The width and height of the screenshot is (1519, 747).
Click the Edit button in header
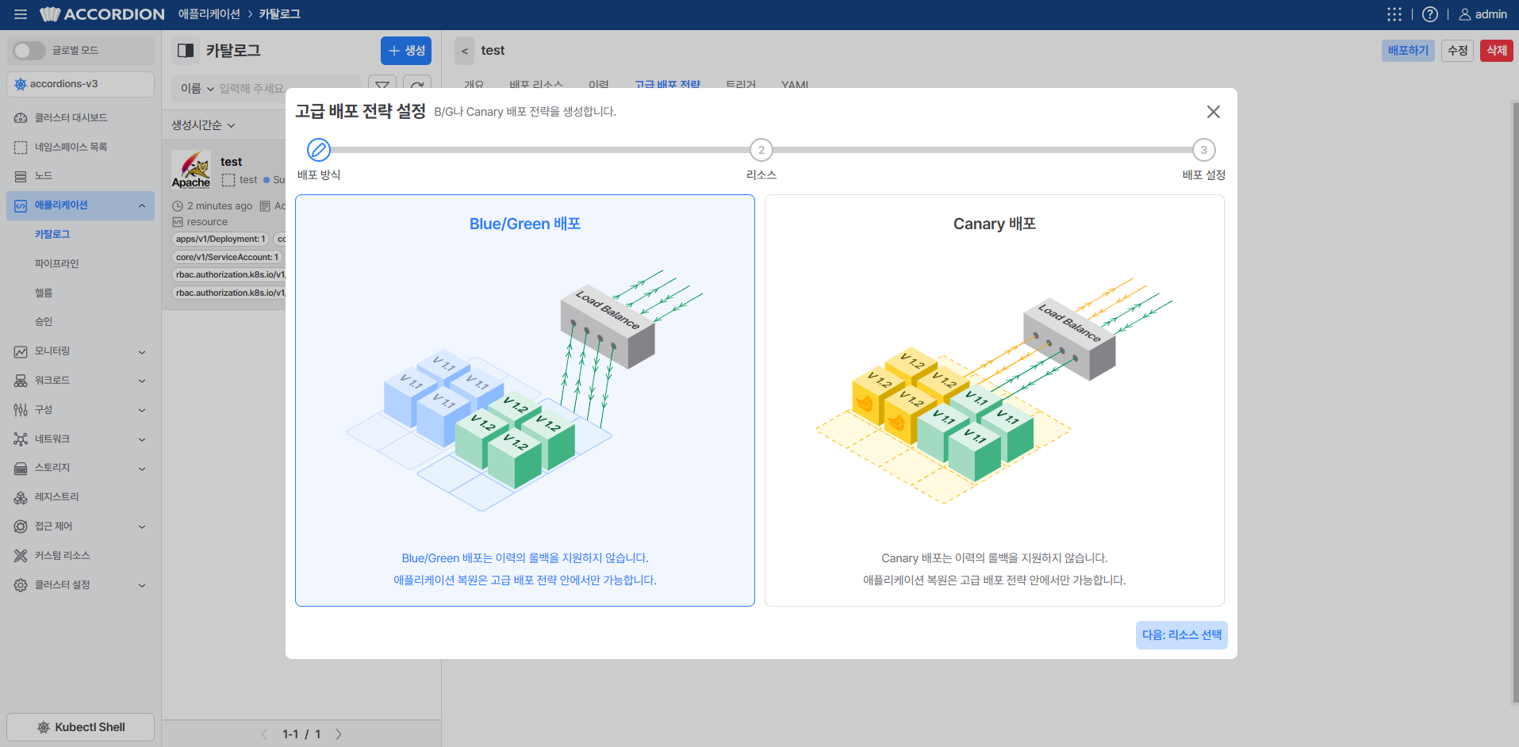1457,51
